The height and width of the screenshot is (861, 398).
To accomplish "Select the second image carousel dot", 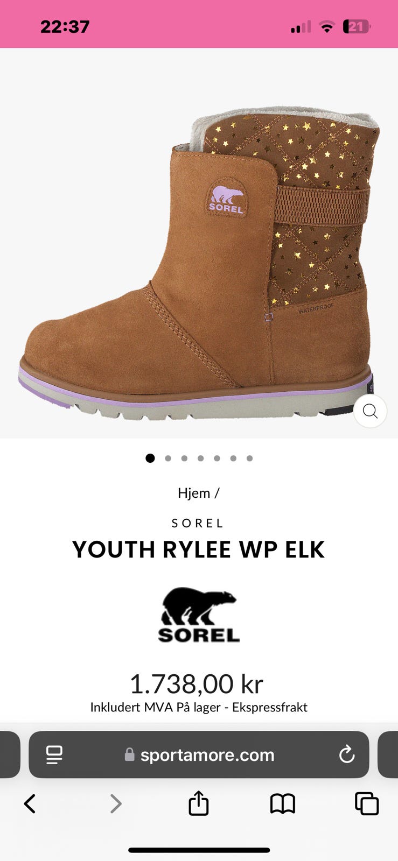I will click(x=168, y=458).
